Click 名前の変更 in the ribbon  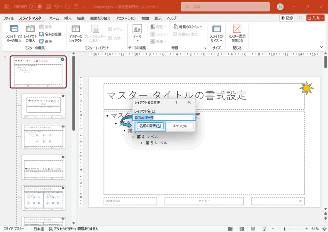[x=50, y=34]
